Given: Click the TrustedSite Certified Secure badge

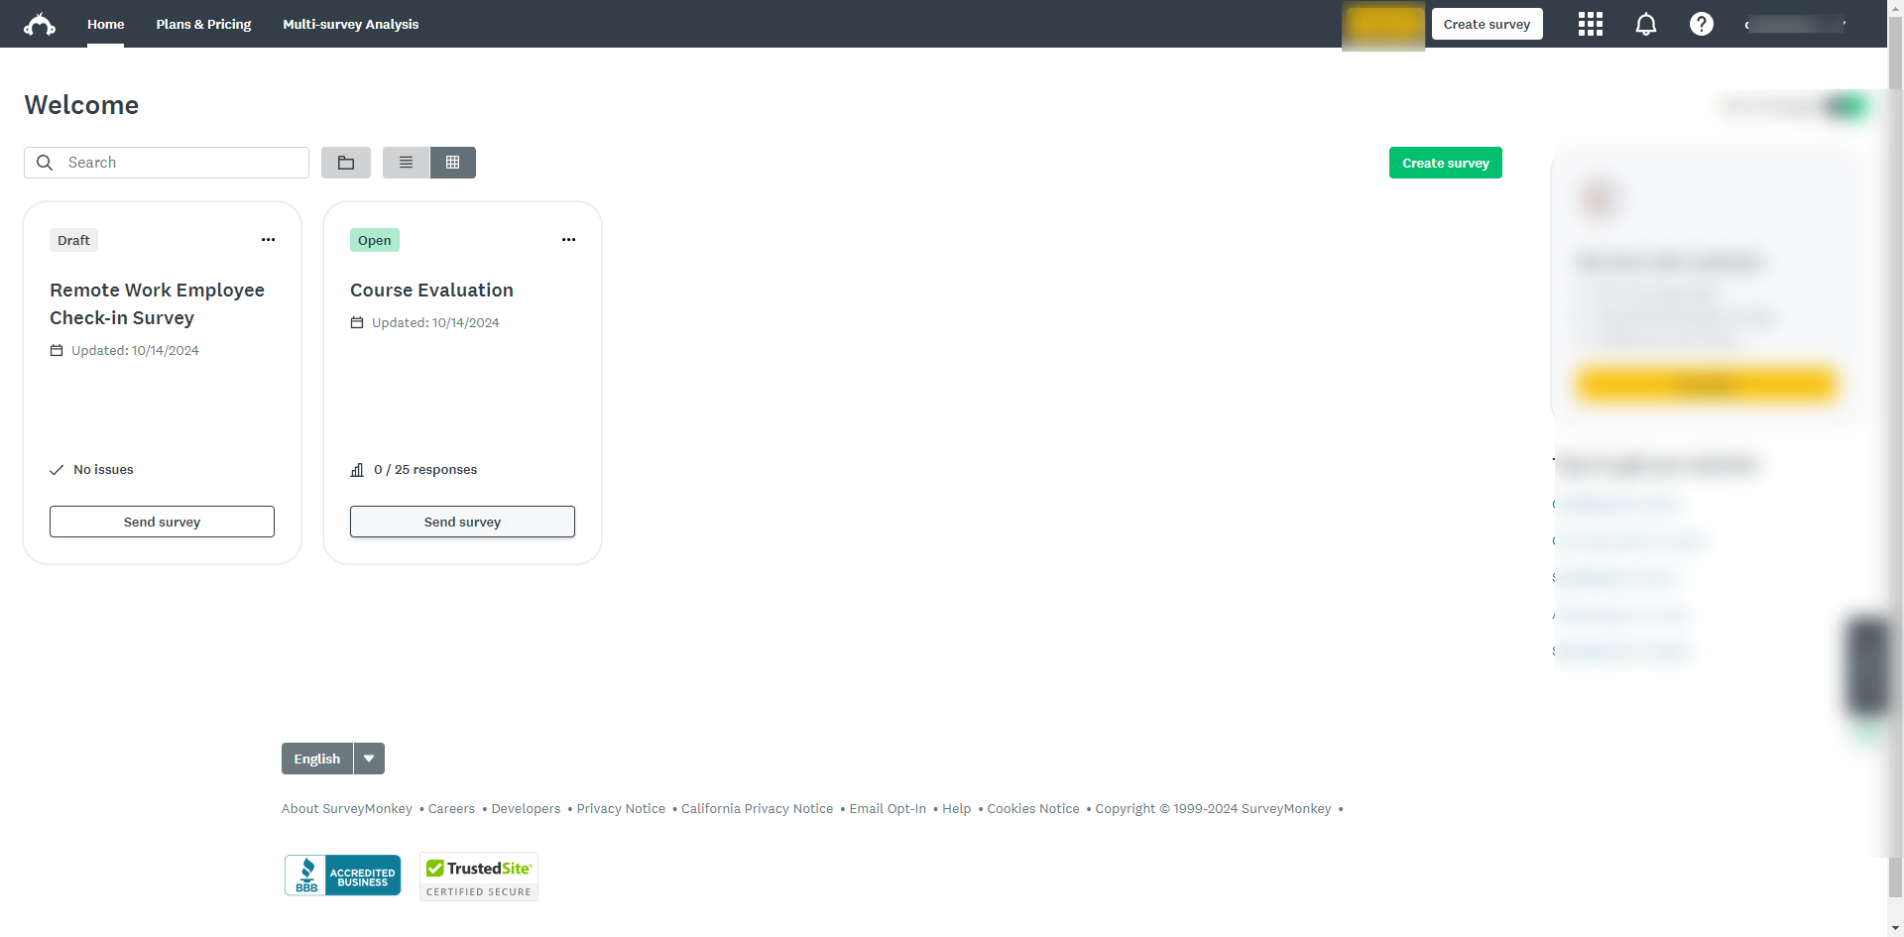Looking at the screenshot, I should tap(478, 876).
